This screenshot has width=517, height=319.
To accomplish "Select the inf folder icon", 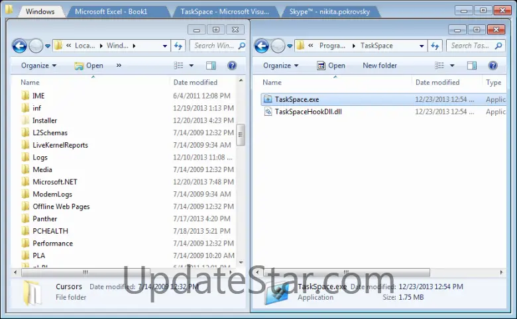I will (x=25, y=108).
